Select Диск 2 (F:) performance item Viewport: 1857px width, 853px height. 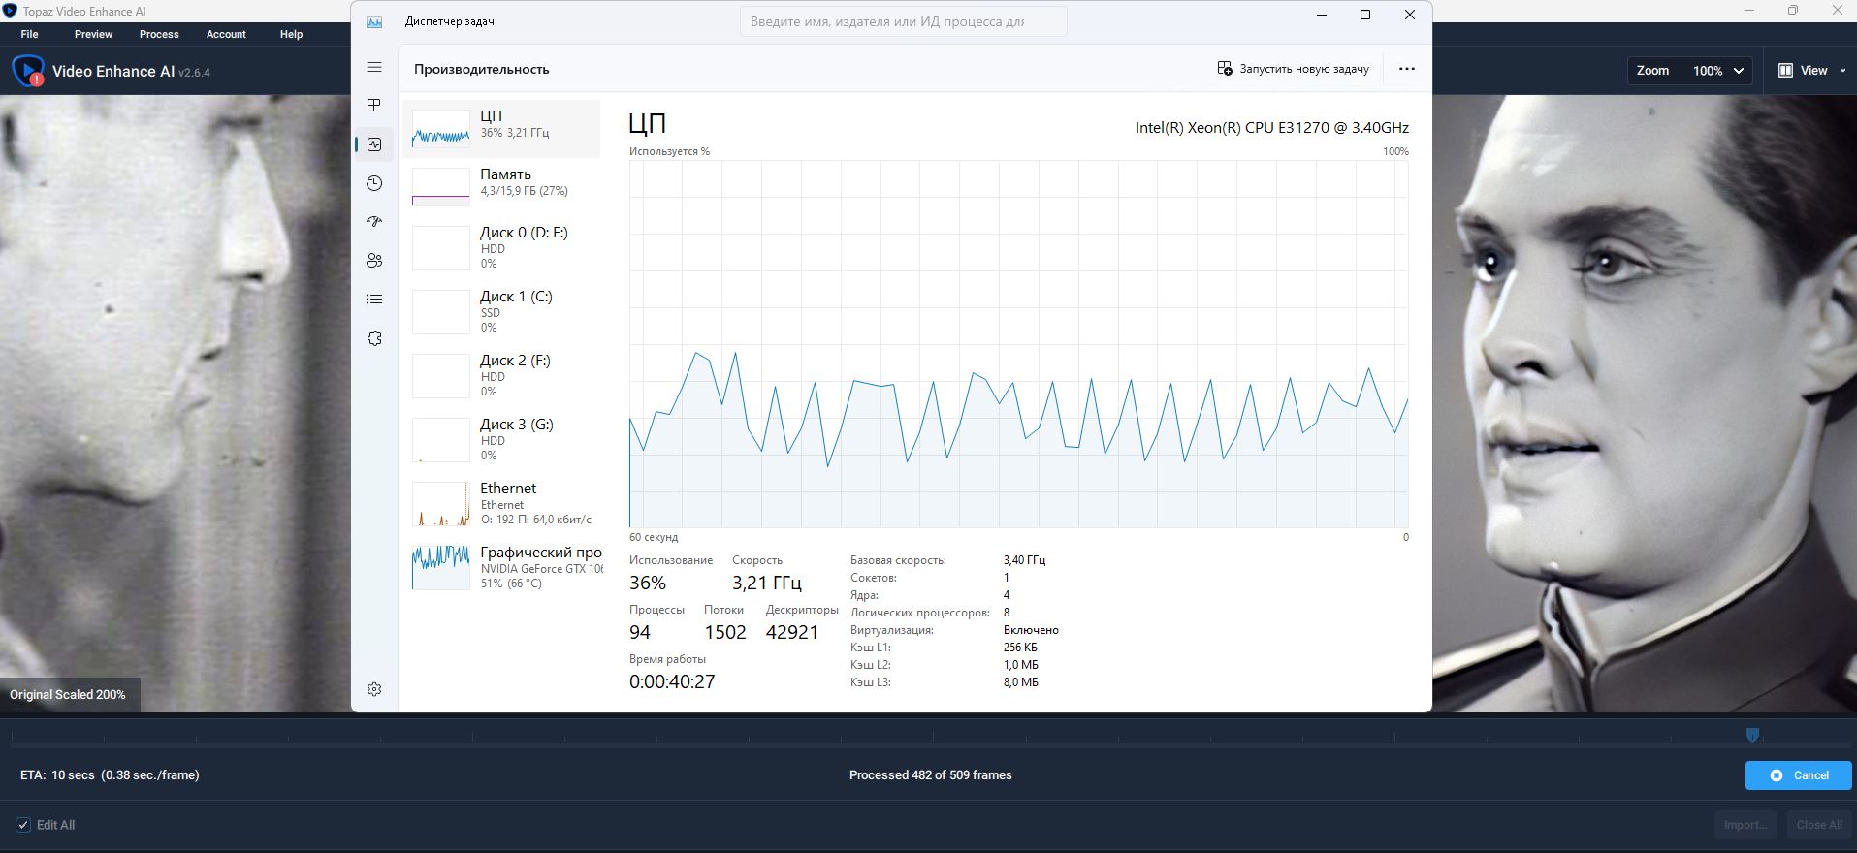(x=501, y=375)
